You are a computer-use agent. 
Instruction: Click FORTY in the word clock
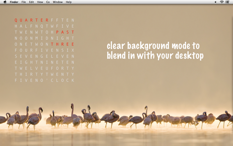point(62,68)
